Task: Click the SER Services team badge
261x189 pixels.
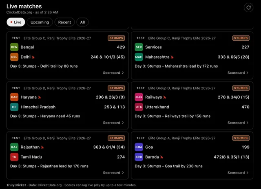Action: pyautogui.click(x=139, y=47)
